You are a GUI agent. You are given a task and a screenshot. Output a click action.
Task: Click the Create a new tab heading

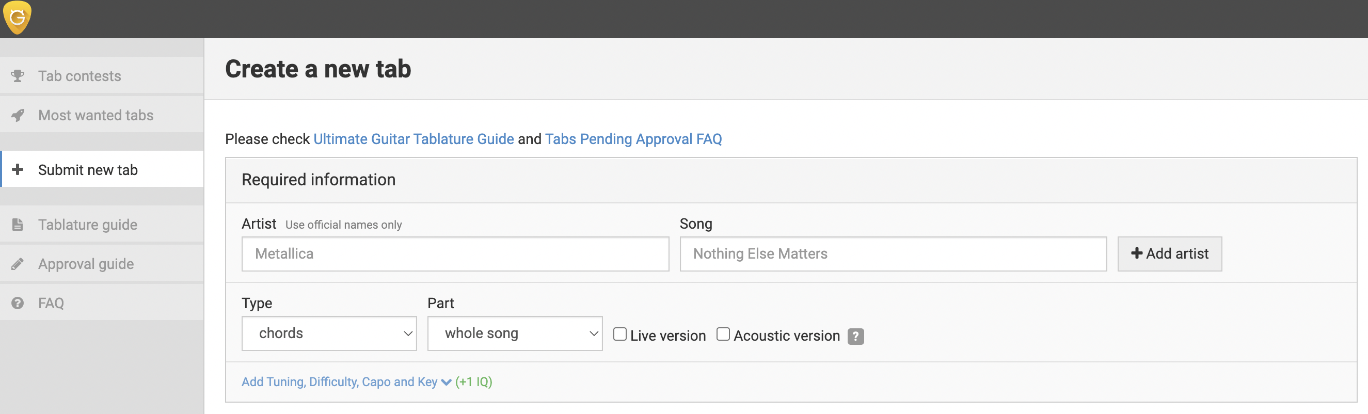point(318,69)
